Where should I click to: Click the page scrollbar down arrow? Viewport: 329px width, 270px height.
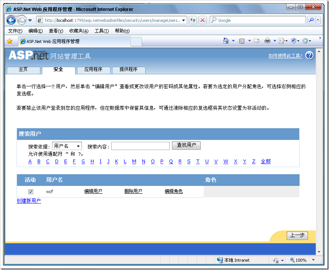point(319,252)
